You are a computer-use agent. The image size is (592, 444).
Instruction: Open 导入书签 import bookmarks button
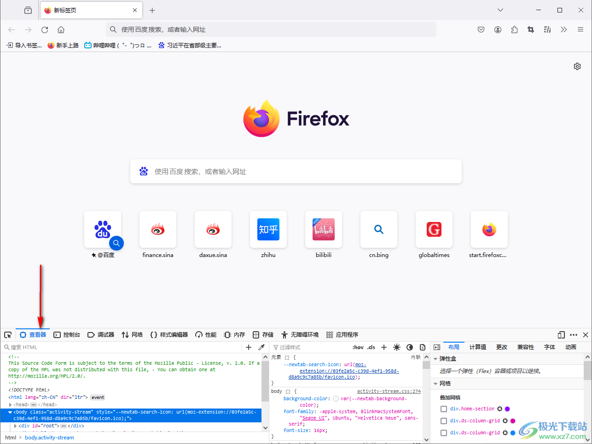24,45
